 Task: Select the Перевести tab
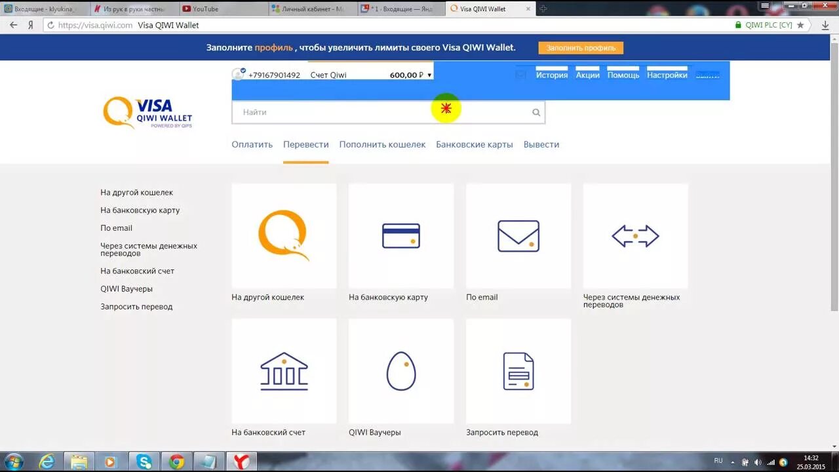[x=306, y=144]
